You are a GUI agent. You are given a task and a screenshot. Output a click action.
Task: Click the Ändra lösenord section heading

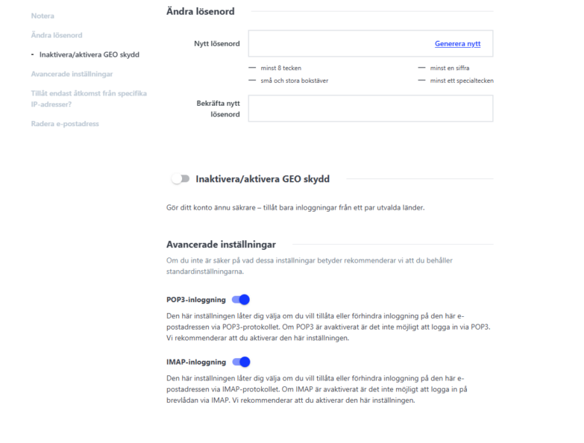pos(200,11)
